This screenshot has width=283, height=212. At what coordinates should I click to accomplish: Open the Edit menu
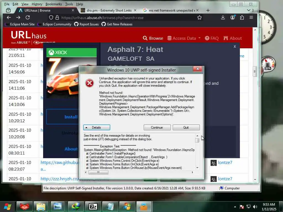click(x=15, y=4)
